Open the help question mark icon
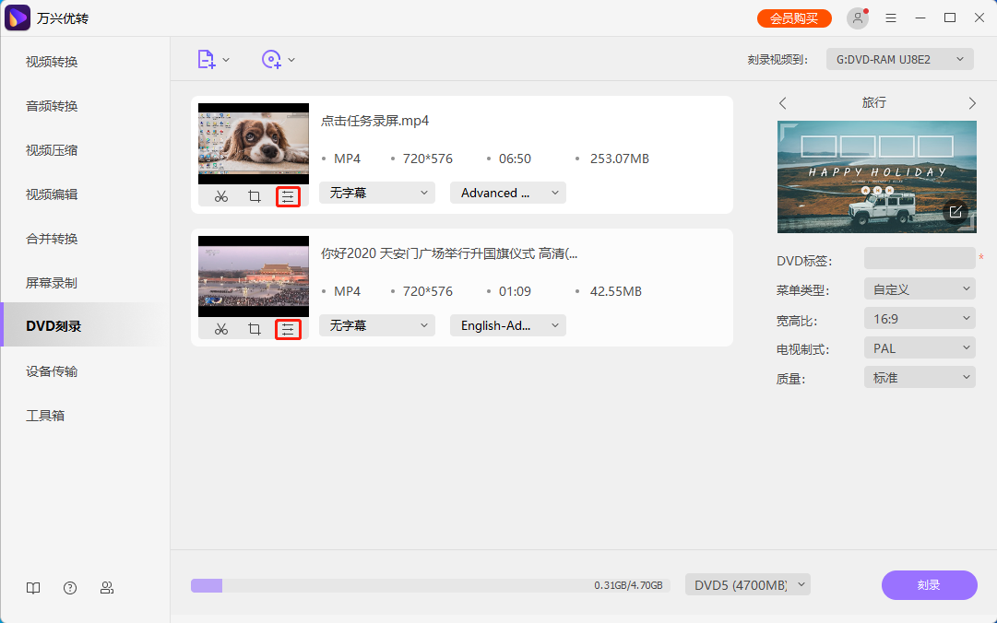Viewport: 997px width, 623px height. (x=70, y=587)
